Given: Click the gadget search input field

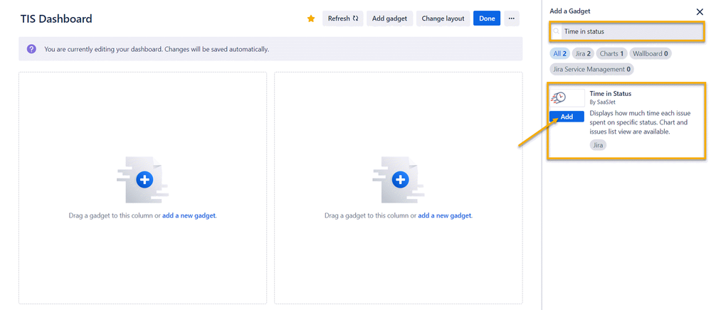Looking at the screenshot, I should (x=628, y=32).
